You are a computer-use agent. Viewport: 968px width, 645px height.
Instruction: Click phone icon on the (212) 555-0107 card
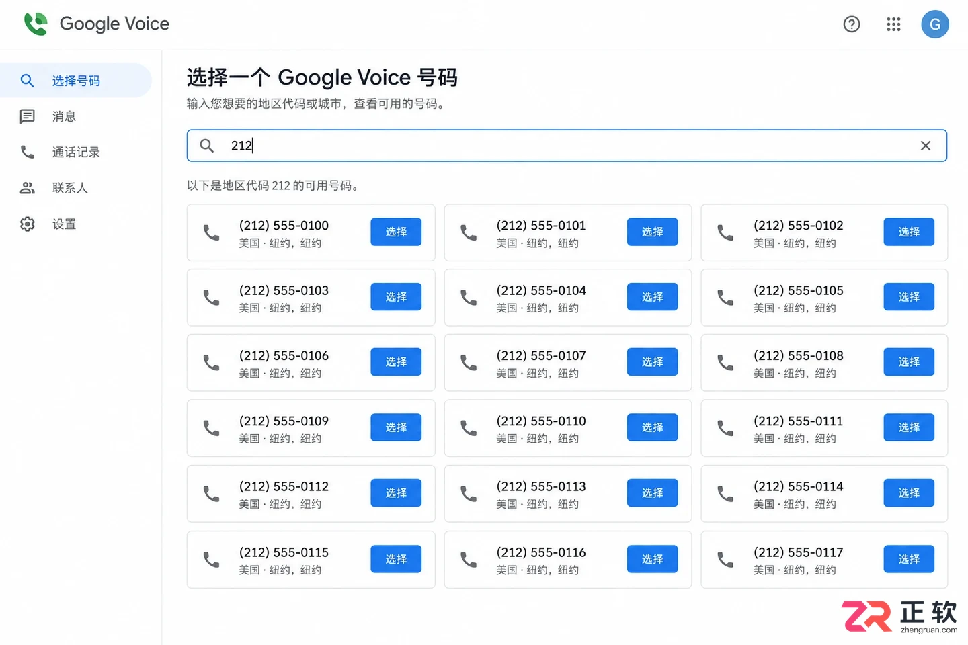(469, 363)
